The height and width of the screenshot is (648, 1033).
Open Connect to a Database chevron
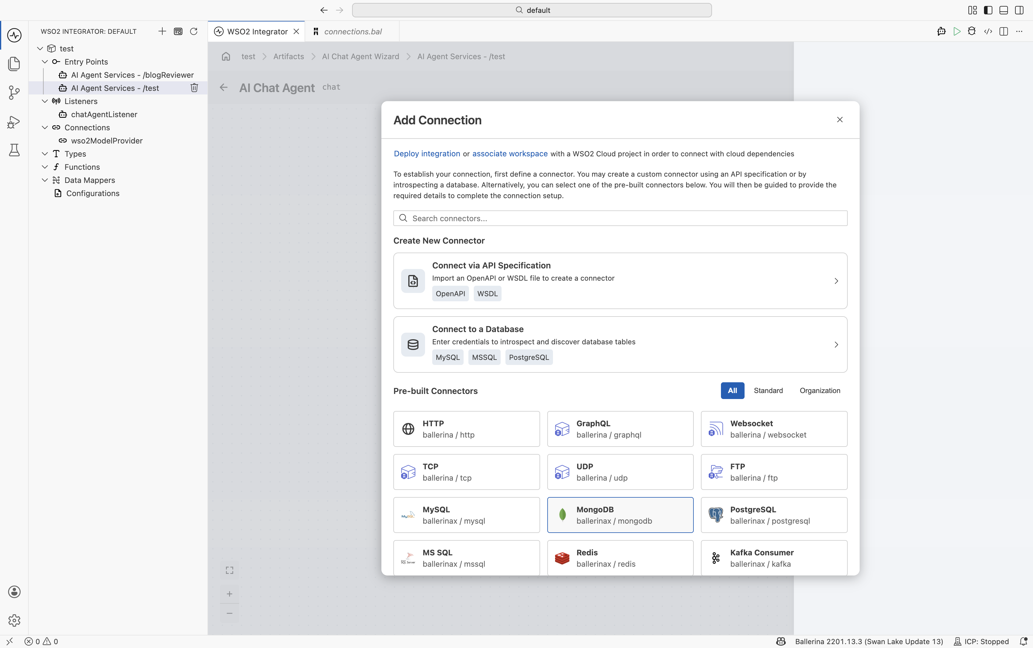(x=836, y=345)
